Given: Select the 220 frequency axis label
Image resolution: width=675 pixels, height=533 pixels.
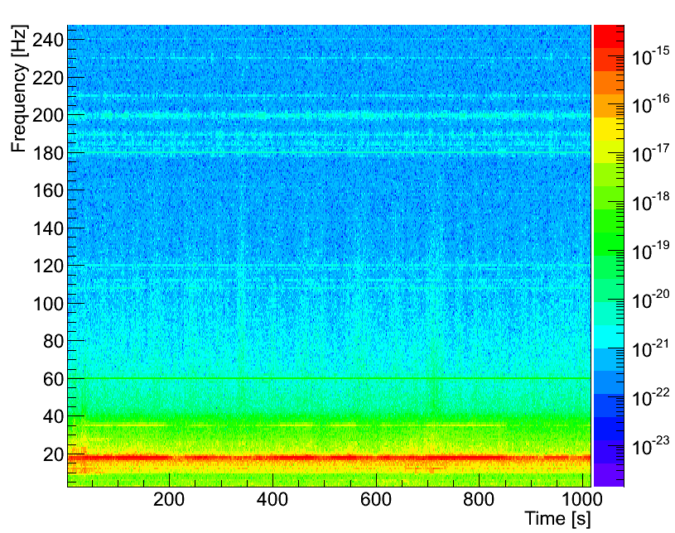Looking at the screenshot, I should pyautogui.click(x=48, y=79).
